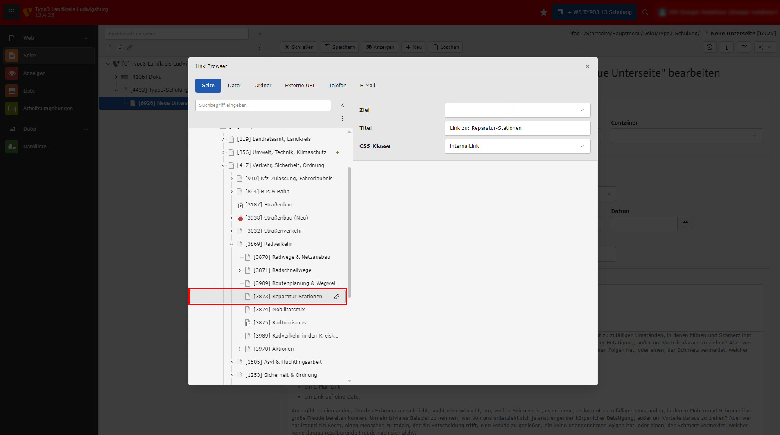Click link icon beside Reparatur-Stationen
This screenshot has height=435, width=780.
pos(337,297)
